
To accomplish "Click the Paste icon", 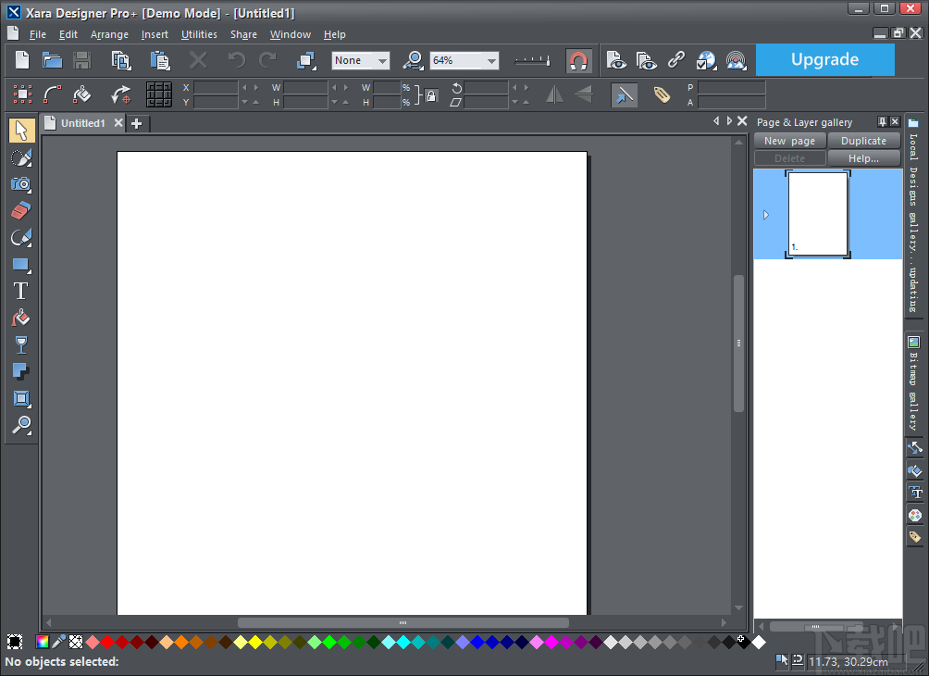I will (159, 60).
